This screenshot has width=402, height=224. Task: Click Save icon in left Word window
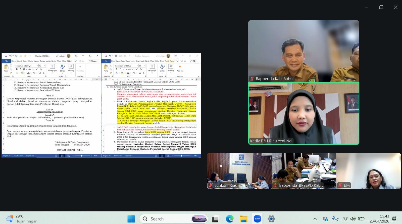(x=6, y=56)
